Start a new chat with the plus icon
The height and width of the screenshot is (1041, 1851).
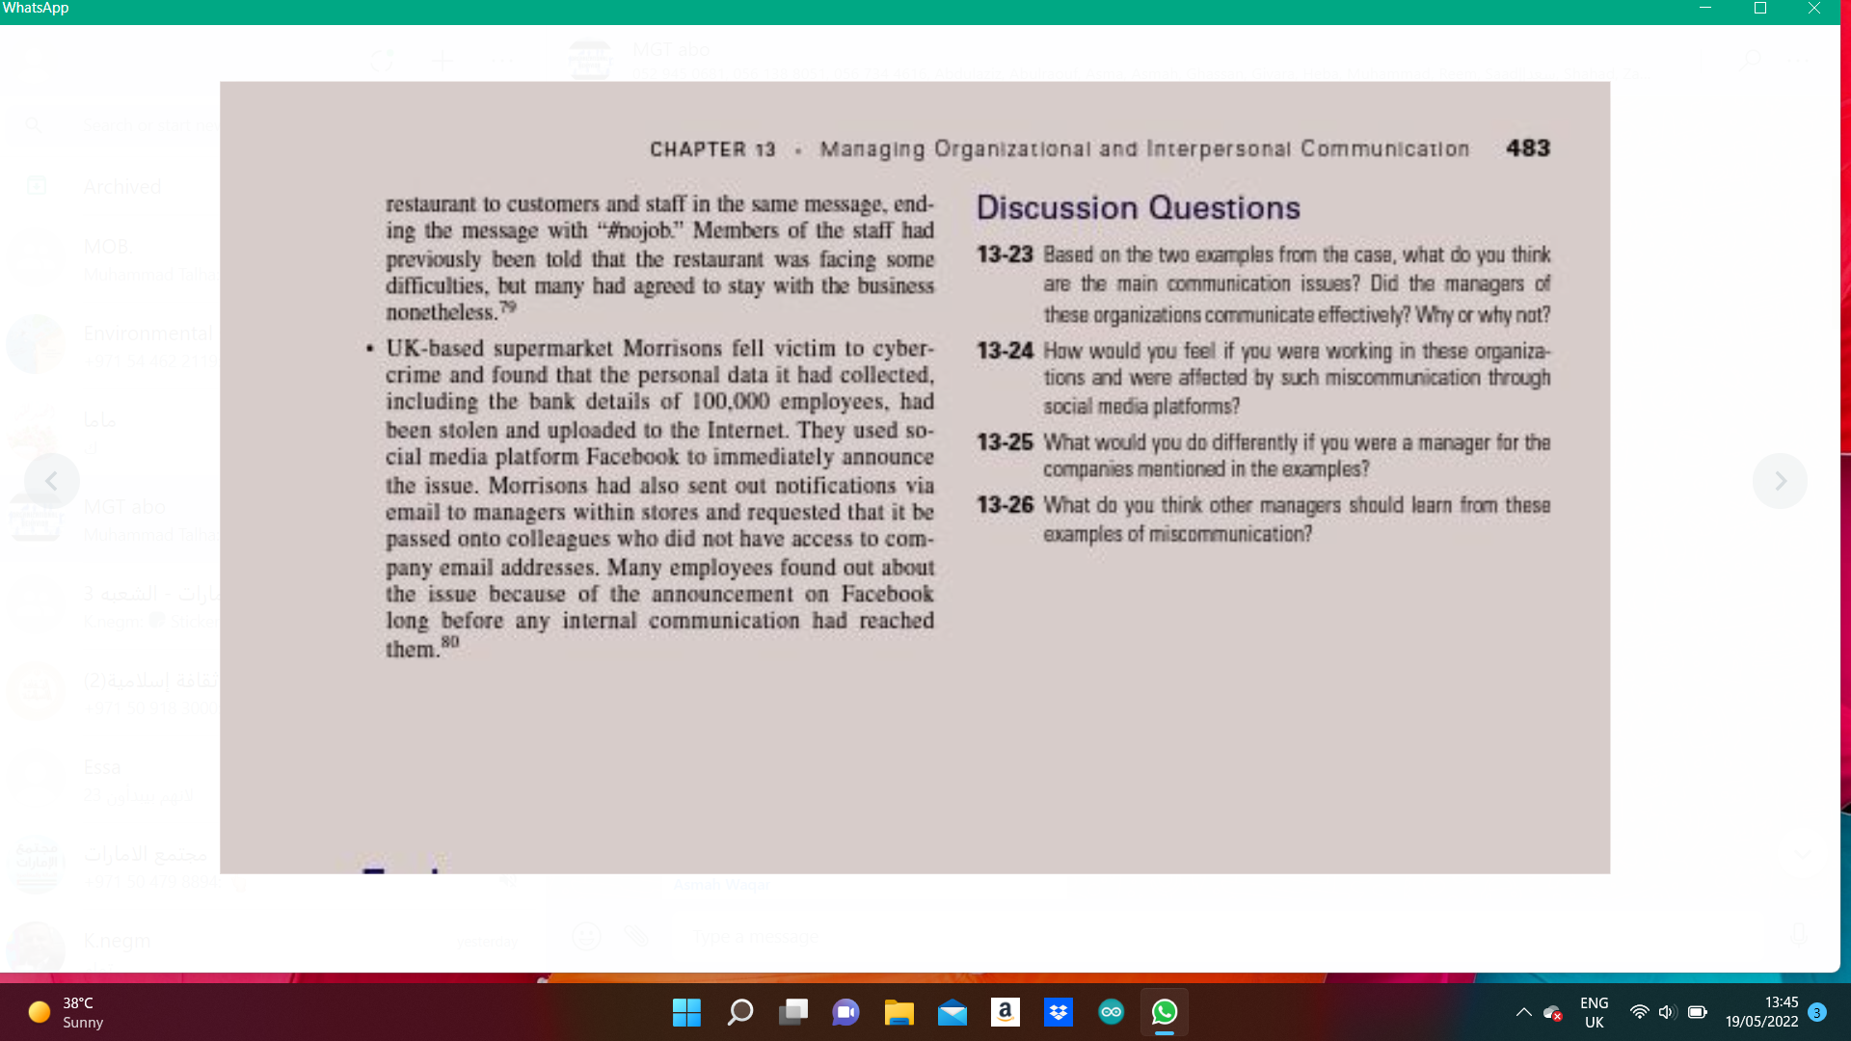pos(443,60)
